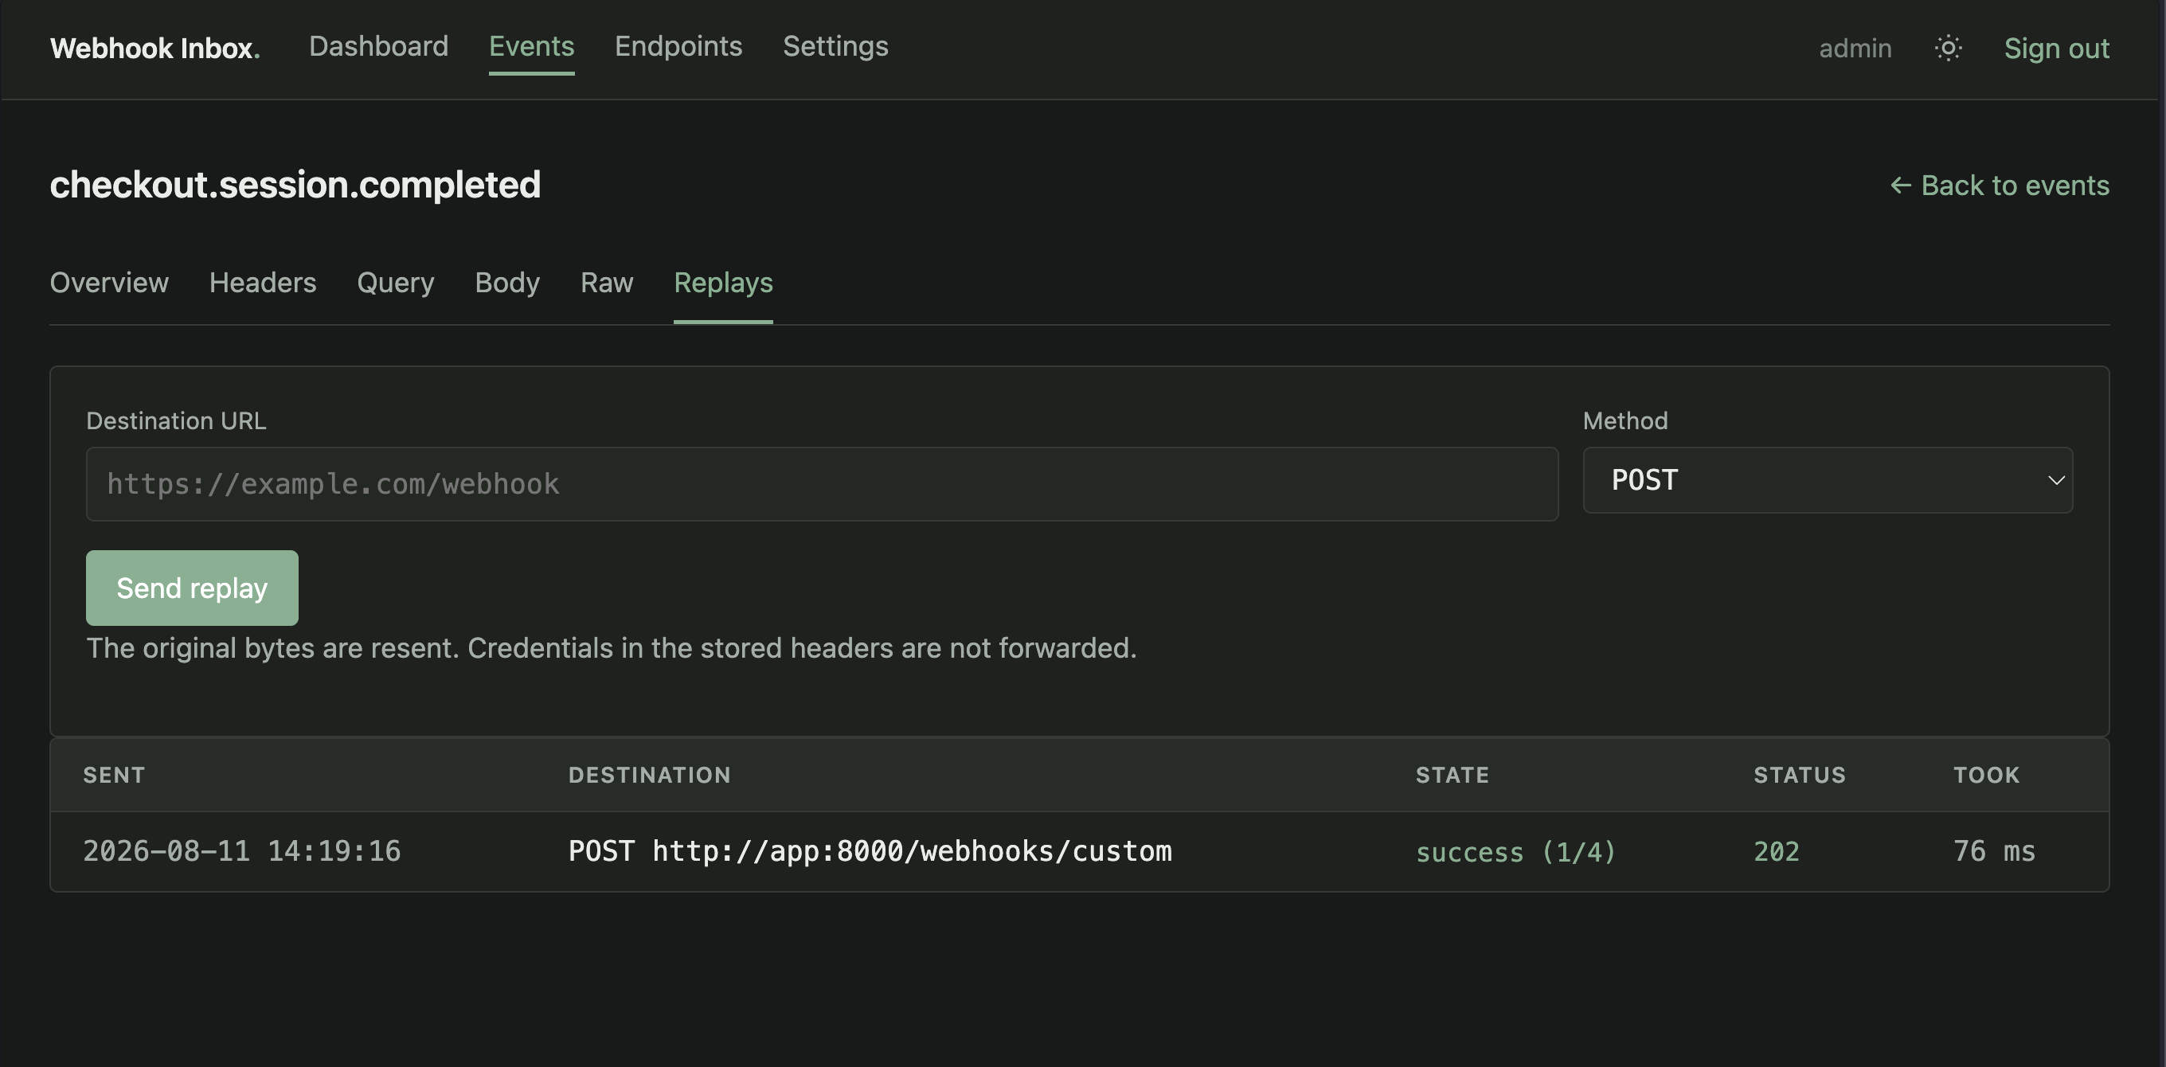Click the success (1/4) state cell
This screenshot has width=2166, height=1067.
1515,852
